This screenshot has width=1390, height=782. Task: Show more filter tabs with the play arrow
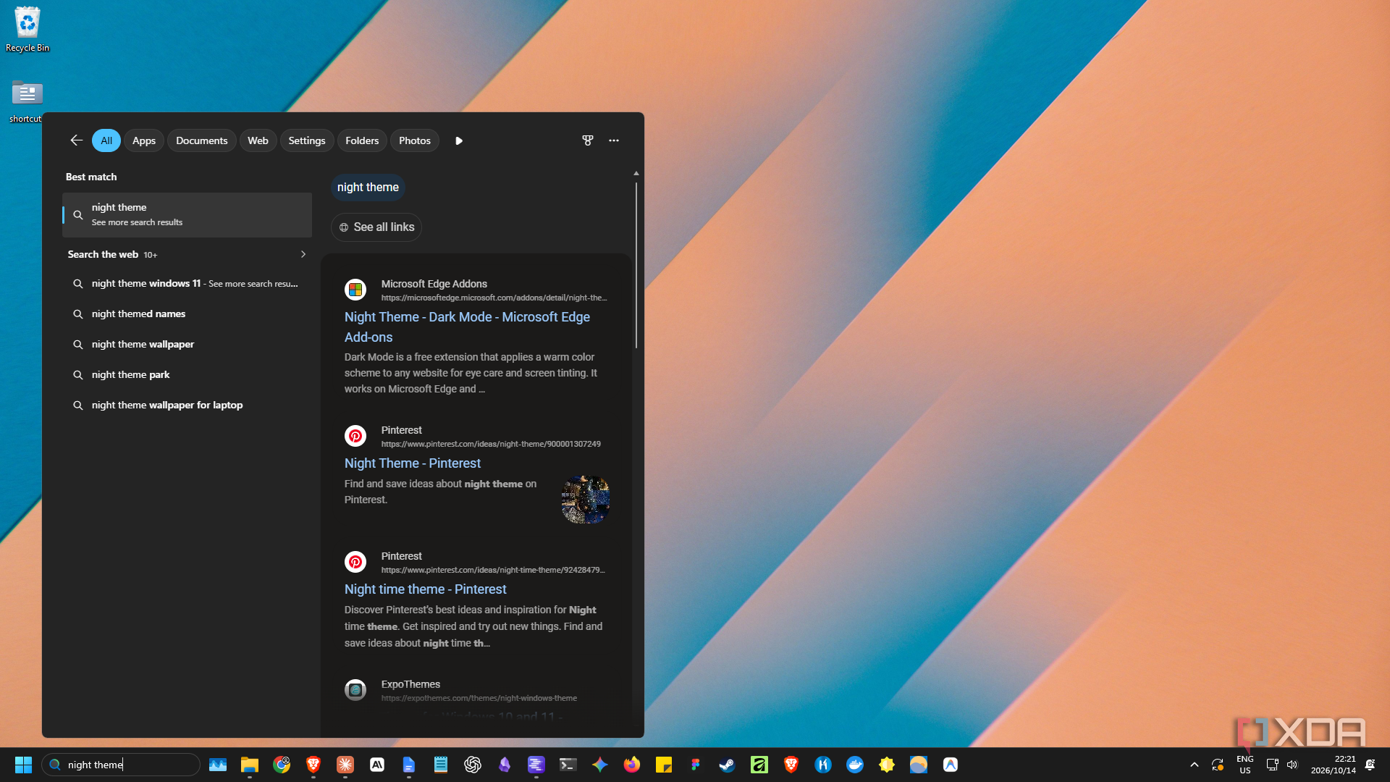coord(459,140)
